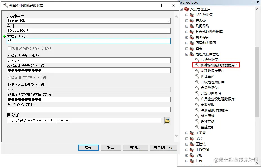Click the 重建索引 tool icon
264x168 pixels.
pyautogui.click(x=197, y=127)
